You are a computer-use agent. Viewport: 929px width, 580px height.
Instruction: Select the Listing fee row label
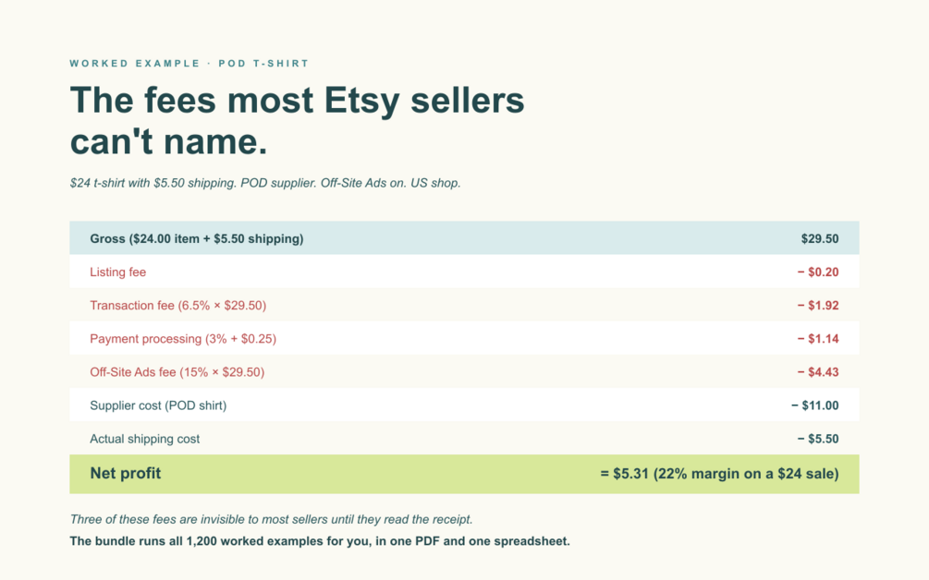(118, 272)
